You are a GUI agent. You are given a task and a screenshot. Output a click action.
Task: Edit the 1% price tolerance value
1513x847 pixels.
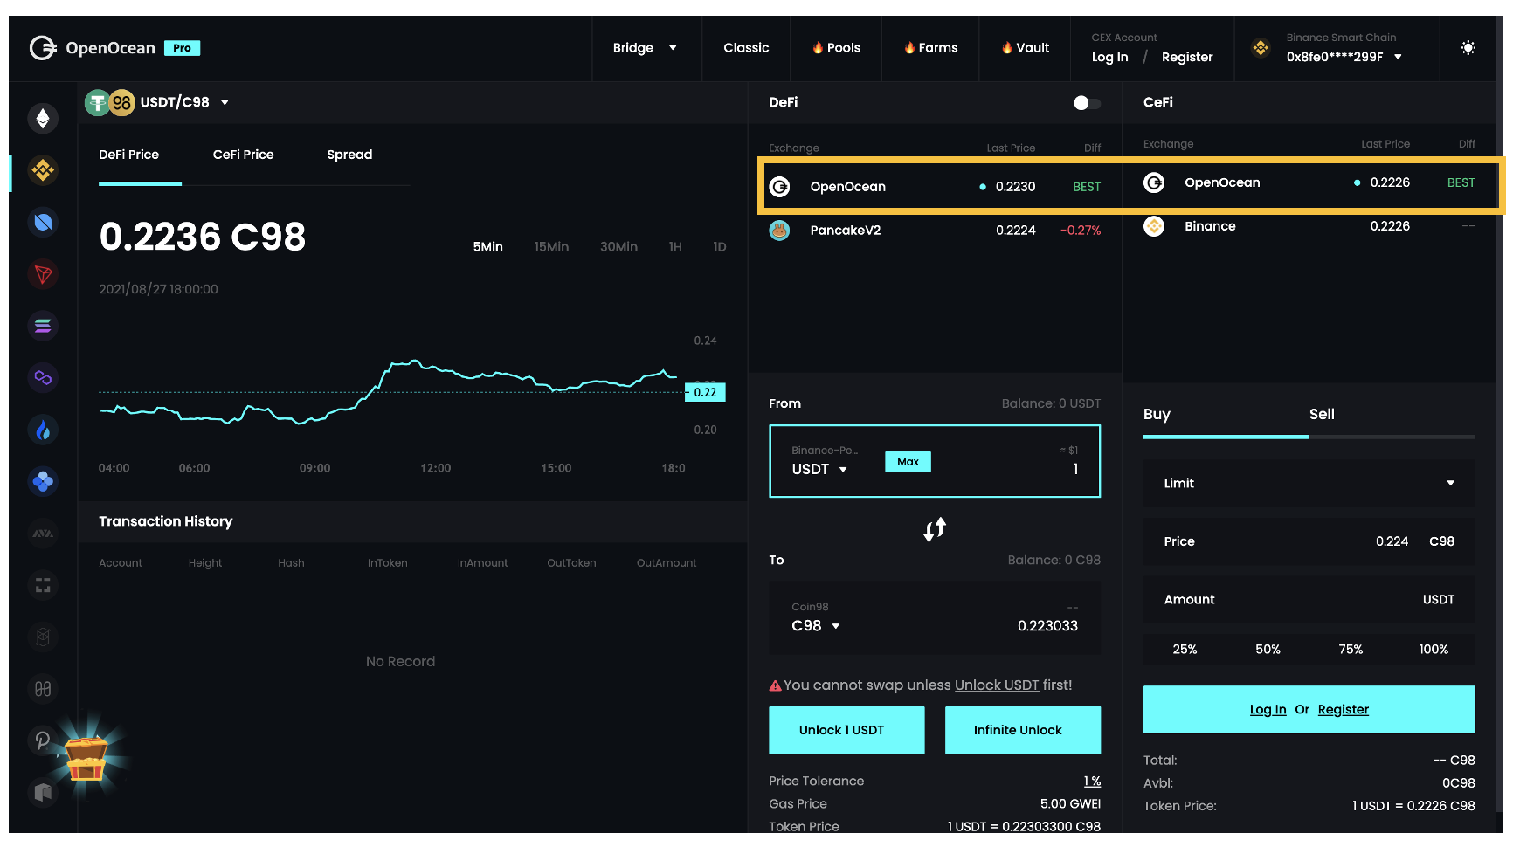[x=1092, y=782]
